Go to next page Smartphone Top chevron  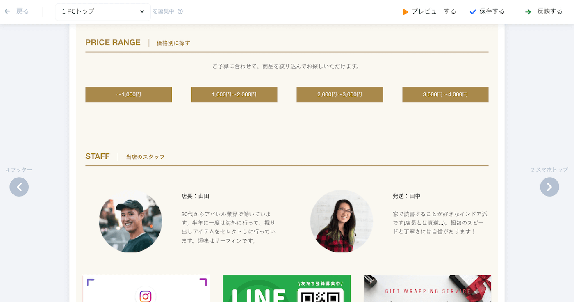[549, 187]
